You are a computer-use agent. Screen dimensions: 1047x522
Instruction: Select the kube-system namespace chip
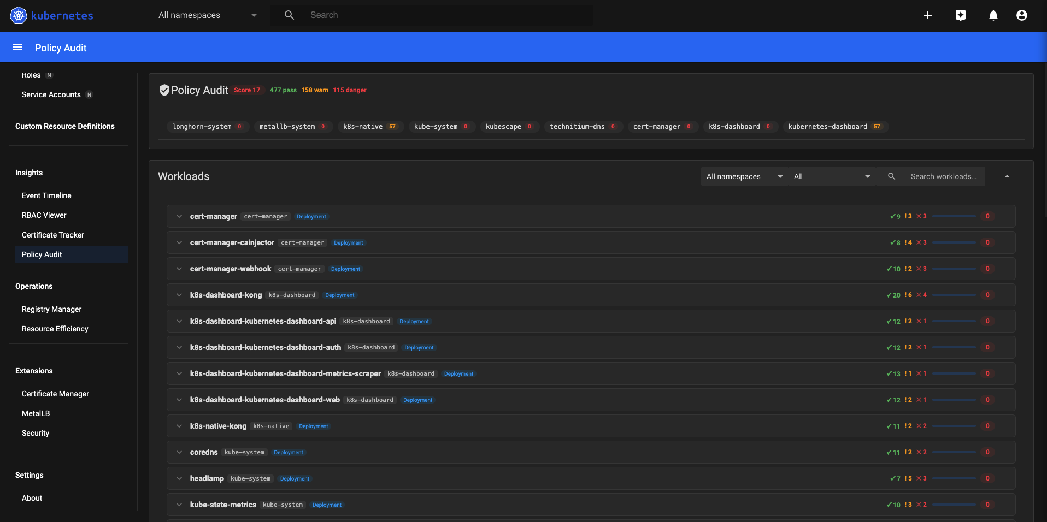pyautogui.click(x=442, y=127)
